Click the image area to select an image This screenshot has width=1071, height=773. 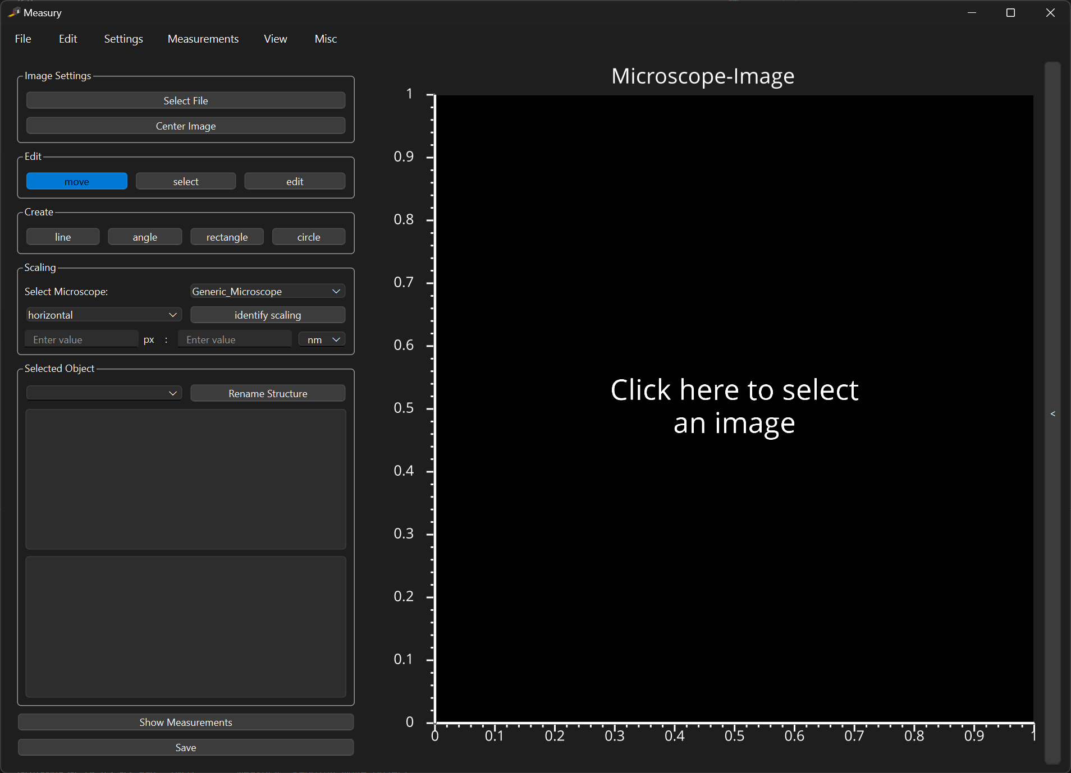pyautogui.click(x=734, y=407)
